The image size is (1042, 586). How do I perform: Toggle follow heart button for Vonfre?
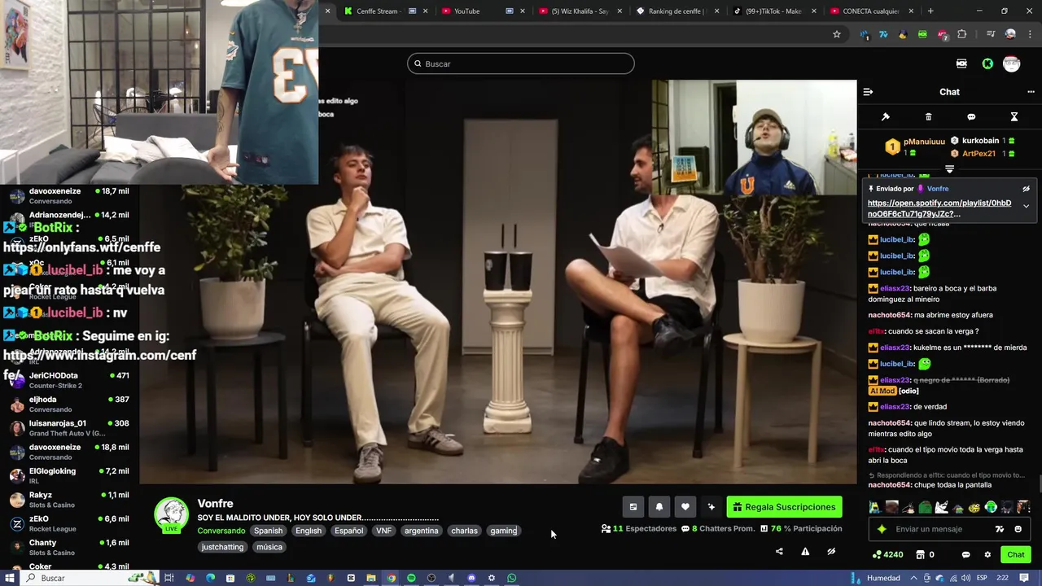pyautogui.click(x=685, y=507)
